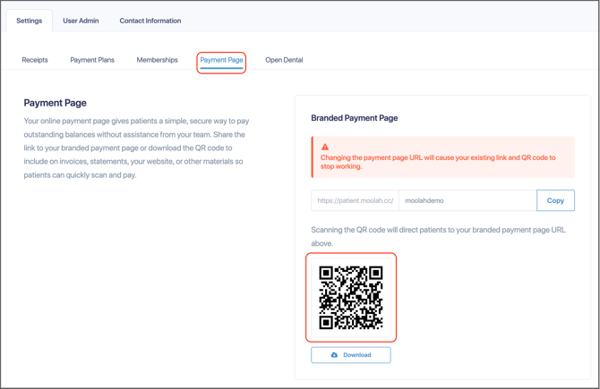The image size is (600, 389).
Task: Select the Receipts sub-tab
Action: [x=35, y=60]
